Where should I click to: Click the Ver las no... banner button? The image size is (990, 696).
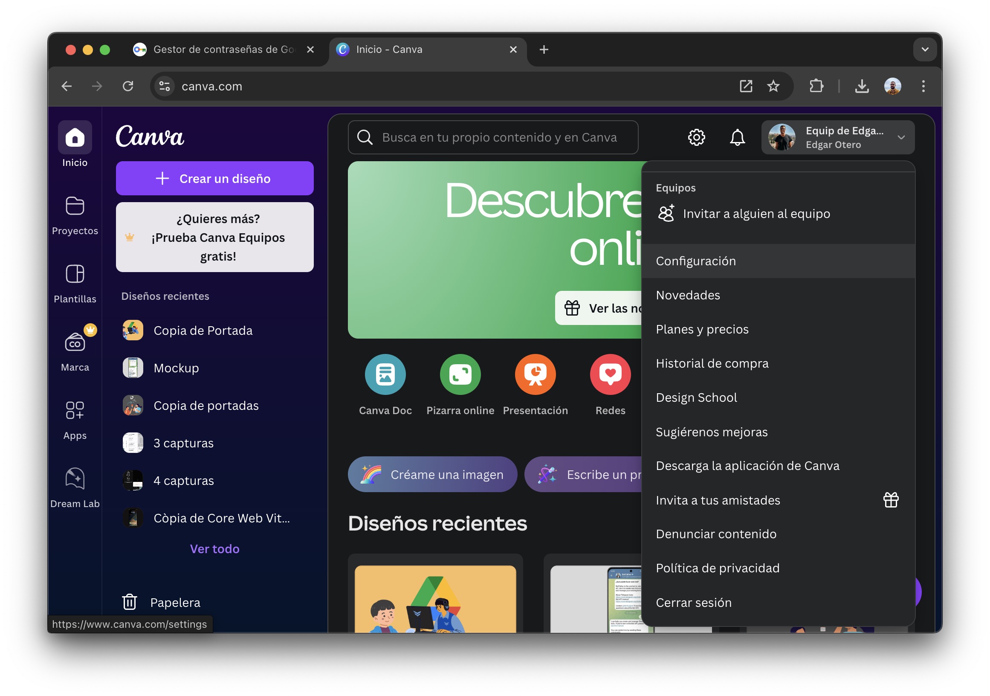click(599, 309)
